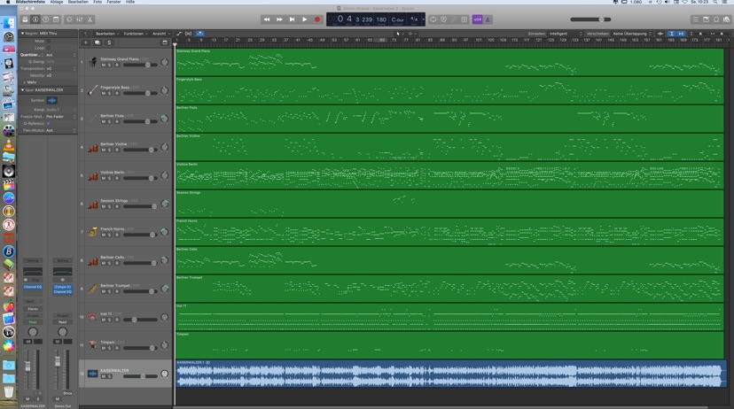This screenshot has width=734, height=409.
Task: Open the Note Pads button
Action: [706, 19]
